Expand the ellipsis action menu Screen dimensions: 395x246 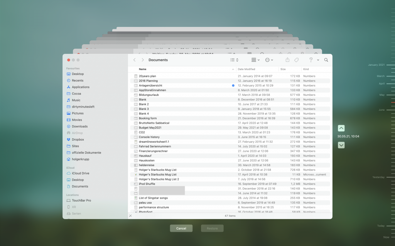[x=269, y=60]
